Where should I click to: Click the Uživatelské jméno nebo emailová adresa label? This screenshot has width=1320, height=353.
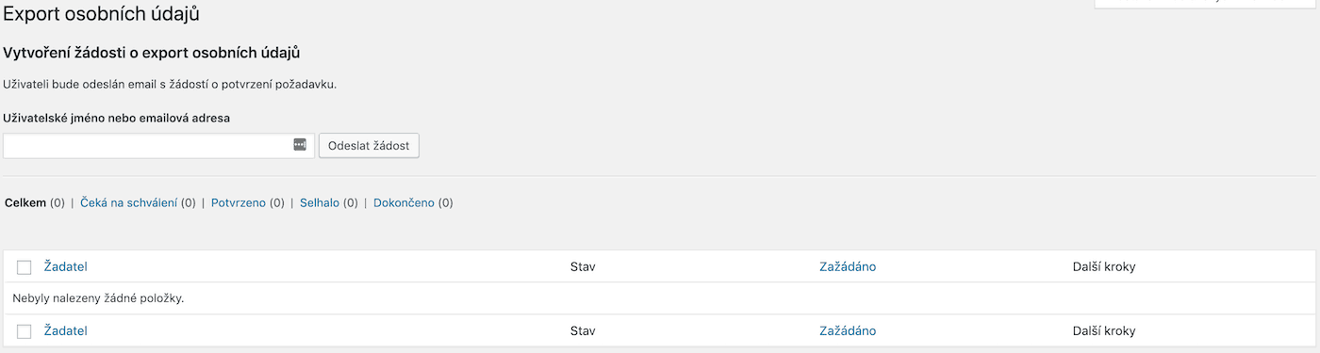(117, 118)
